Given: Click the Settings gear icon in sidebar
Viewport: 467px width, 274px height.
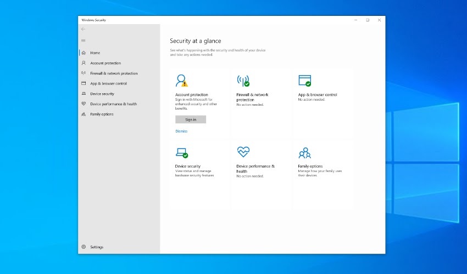Looking at the screenshot, I should (x=84, y=247).
